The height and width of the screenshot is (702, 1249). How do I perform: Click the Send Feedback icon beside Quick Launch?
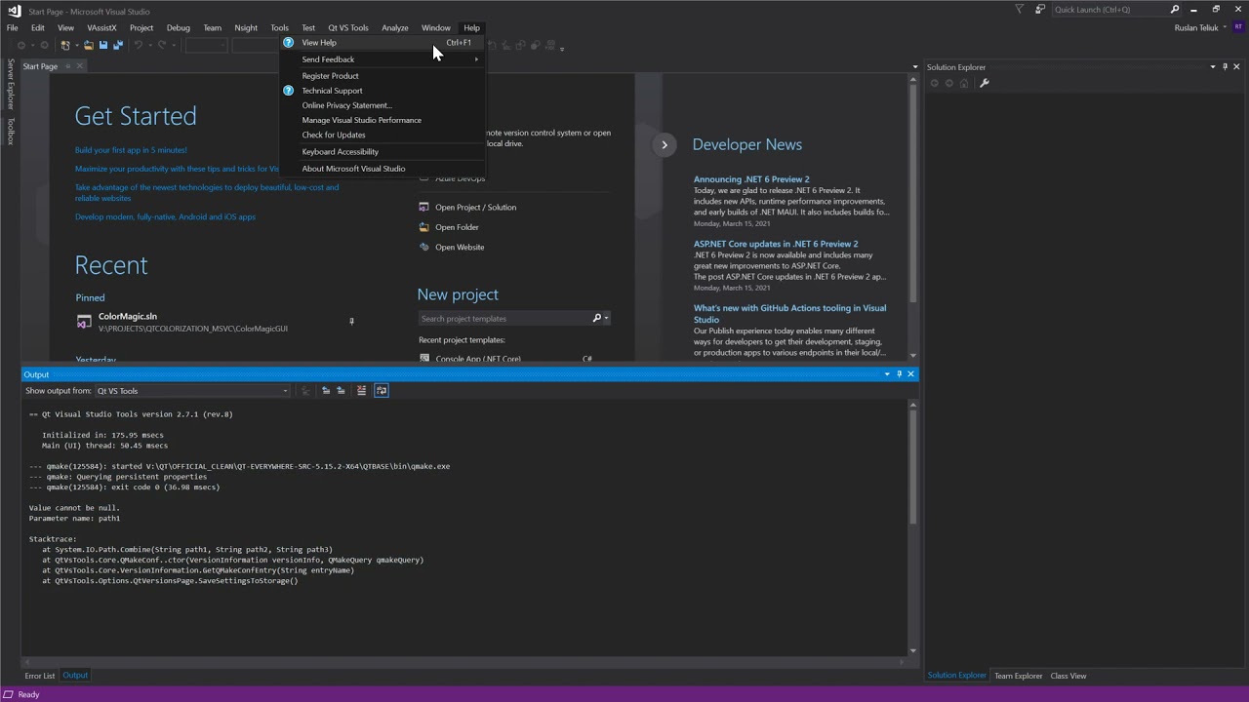[x=1040, y=10]
